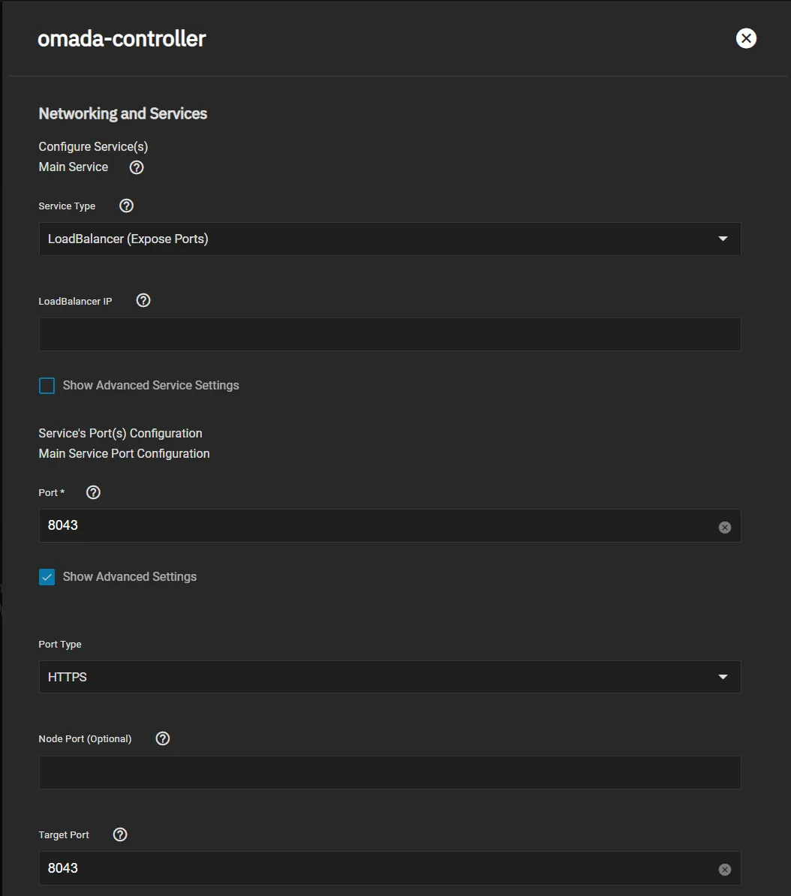
Task: Focus the Port input showing 8043
Action: (x=375, y=526)
